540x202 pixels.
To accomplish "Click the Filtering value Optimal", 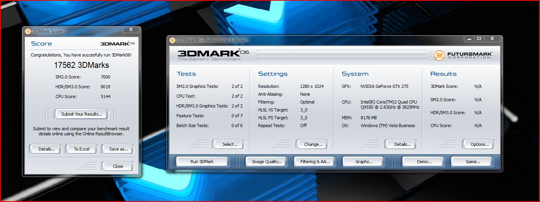I will (x=307, y=102).
